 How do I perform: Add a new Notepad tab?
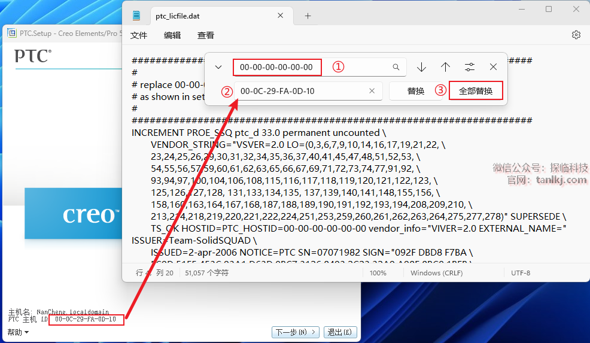click(x=308, y=16)
